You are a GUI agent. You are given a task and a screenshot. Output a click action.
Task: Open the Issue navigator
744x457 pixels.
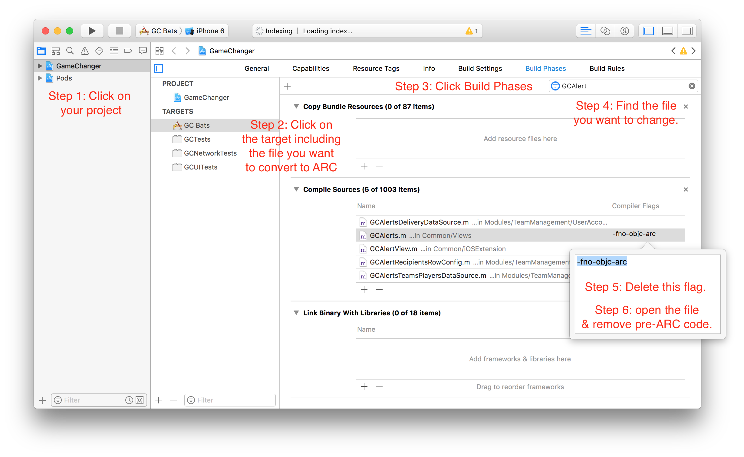tap(85, 51)
